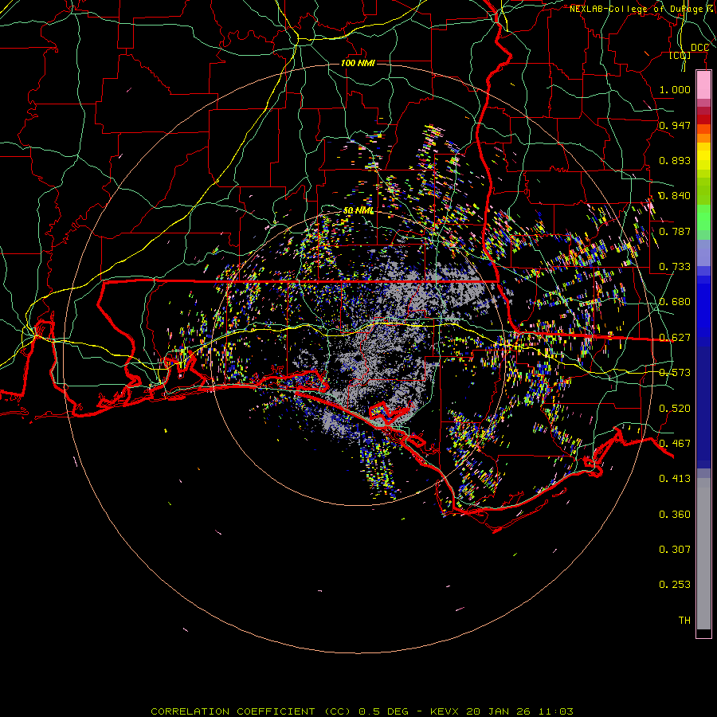Screen dimensions: 717x717
Task: Click the 0.893 color scale value
Action: click(x=675, y=160)
